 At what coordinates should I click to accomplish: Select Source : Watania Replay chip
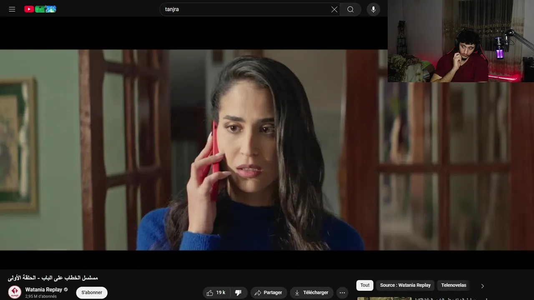[405, 285]
